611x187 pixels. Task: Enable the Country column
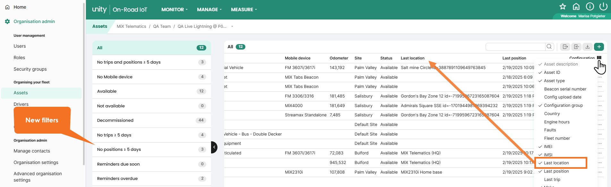coord(552,114)
